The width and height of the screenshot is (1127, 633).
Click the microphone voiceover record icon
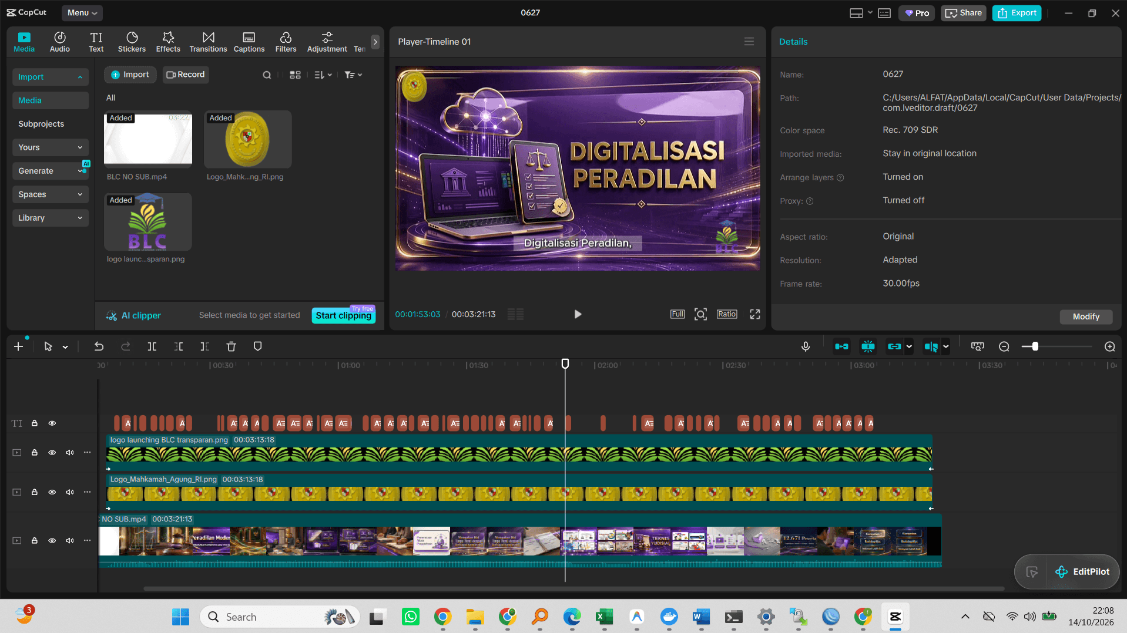tap(806, 346)
